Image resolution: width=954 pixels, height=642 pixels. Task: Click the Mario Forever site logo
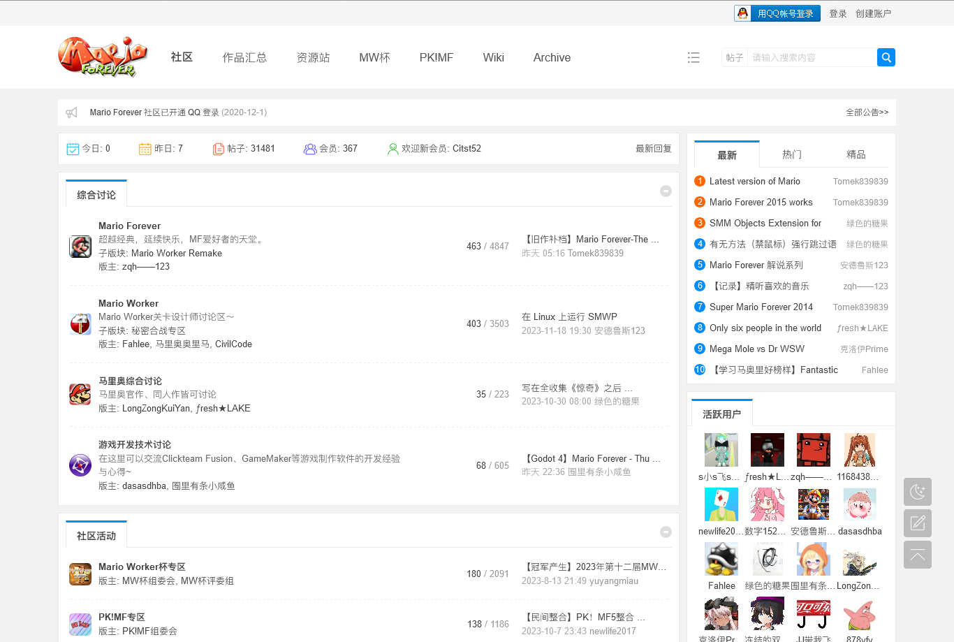click(103, 57)
